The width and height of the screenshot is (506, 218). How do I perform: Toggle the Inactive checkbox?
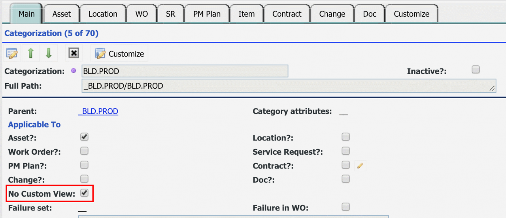[476, 70]
